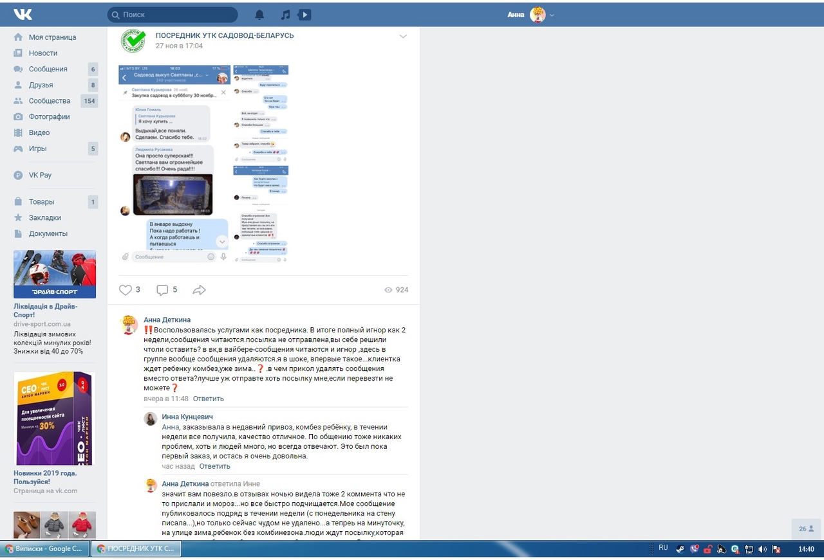
Task: Like the post with heart icon
Action: 126,290
